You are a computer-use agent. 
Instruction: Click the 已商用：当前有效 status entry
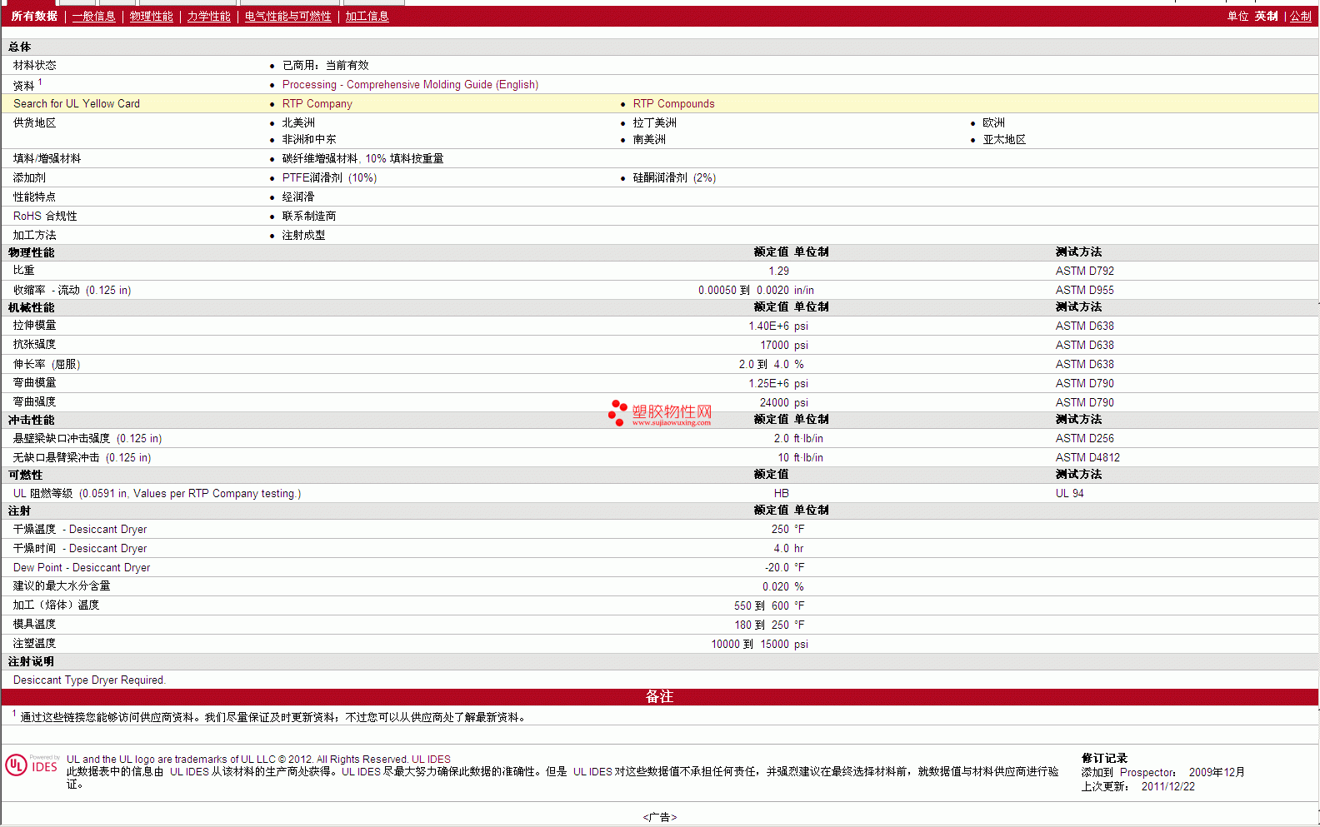(x=325, y=65)
